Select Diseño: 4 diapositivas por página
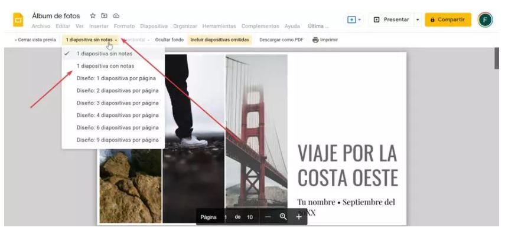505x234 pixels. [113, 115]
